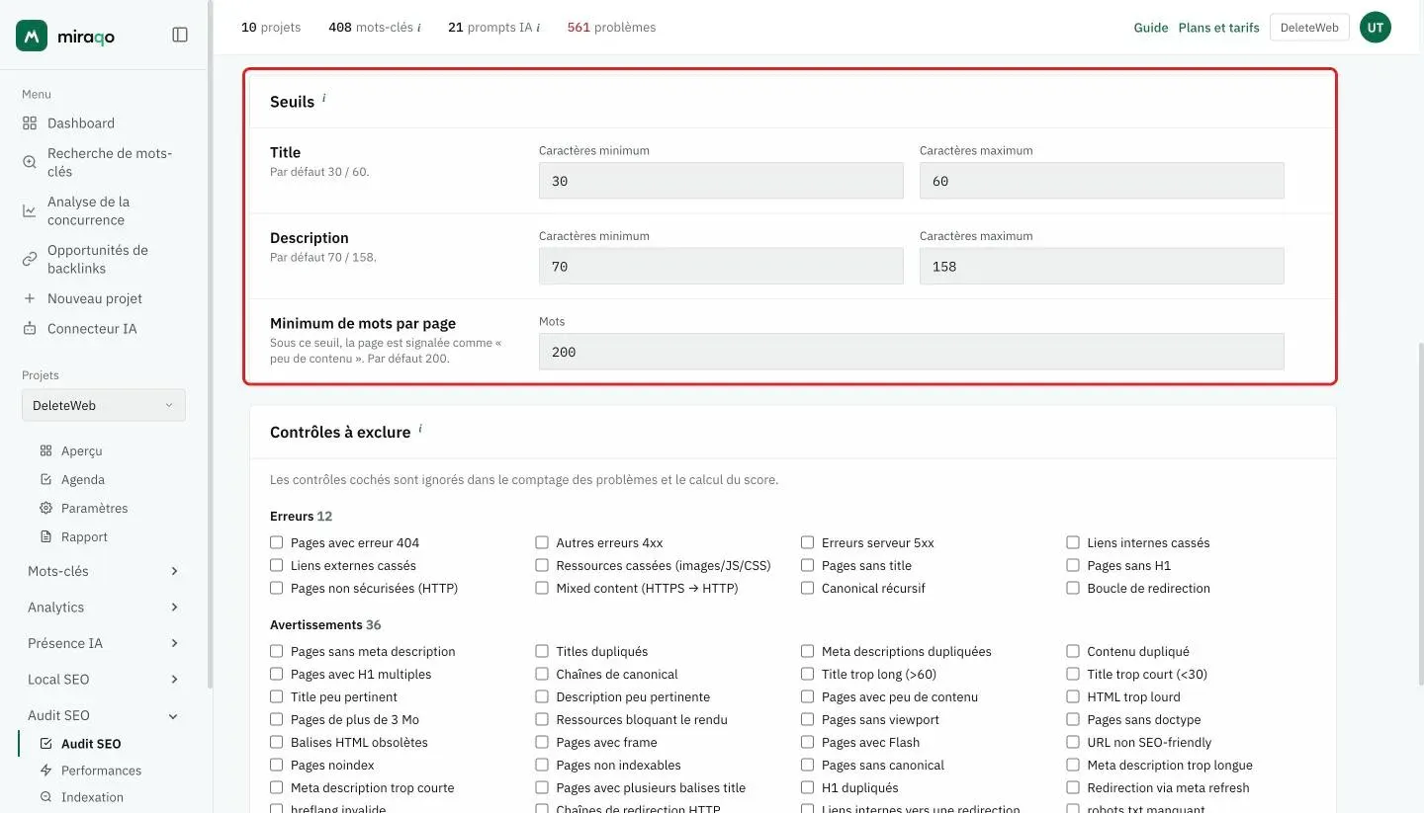Click the Performances lightning icon
This screenshot has height=813, width=1424.
(45, 771)
